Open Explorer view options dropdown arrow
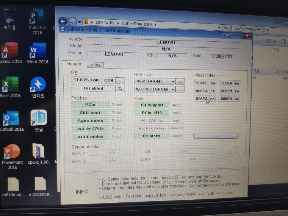Viewport: 288px width, 216px height. [x=275, y=41]
